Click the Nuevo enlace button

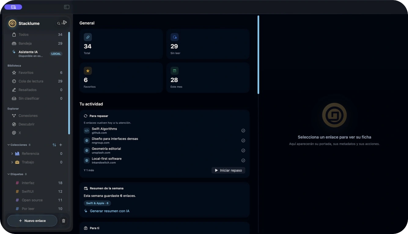(x=32, y=221)
